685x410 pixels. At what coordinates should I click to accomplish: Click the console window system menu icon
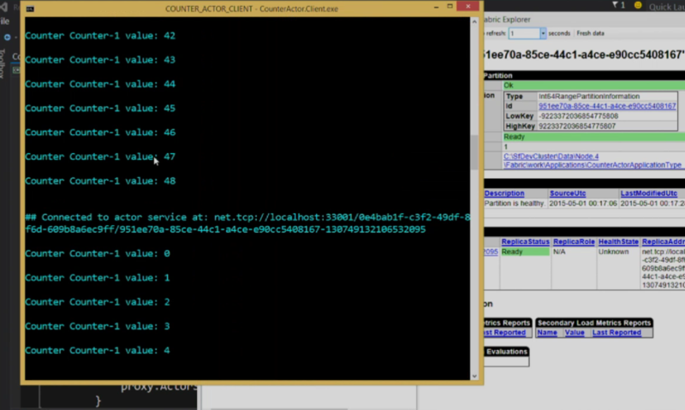(30, 9)
